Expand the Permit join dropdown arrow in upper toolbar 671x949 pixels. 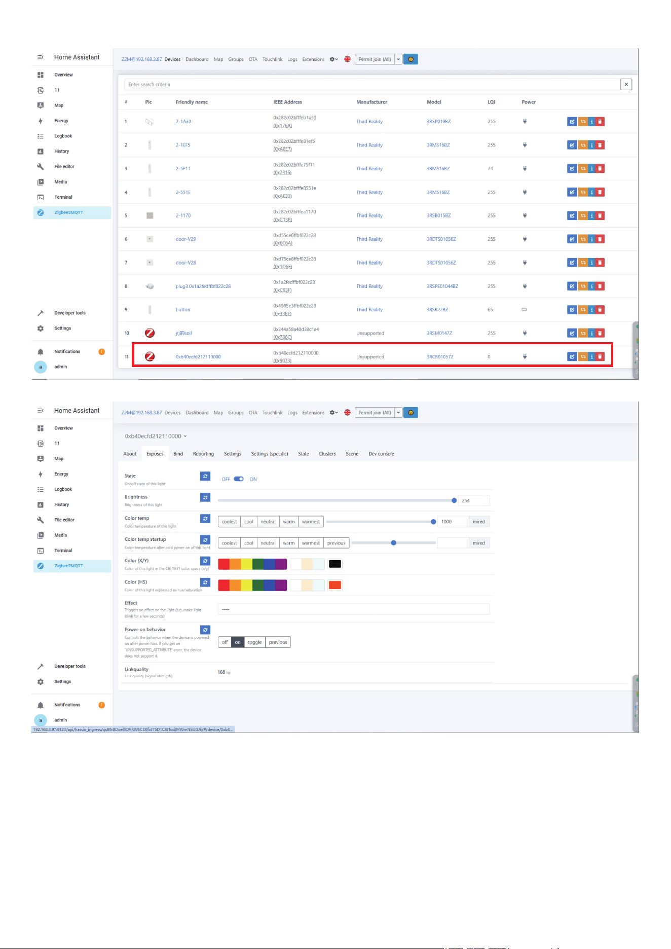point(398,59)
